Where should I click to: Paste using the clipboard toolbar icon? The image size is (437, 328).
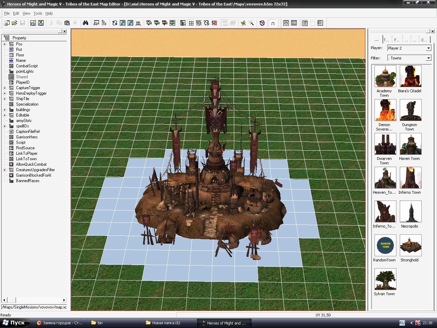pos(67,23)
